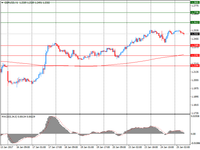
Task: Select the red 1.2389 support level label
Action: coord(195,45)
